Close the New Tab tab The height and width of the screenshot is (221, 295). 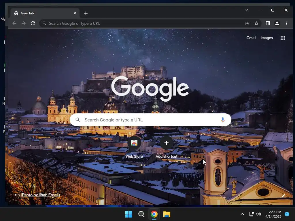pos(75,13)
